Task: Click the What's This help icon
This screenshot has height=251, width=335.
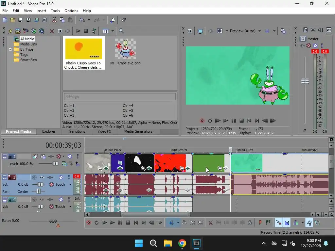Action: [123, 20]
